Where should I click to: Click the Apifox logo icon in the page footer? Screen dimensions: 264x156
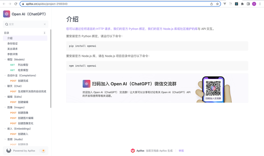(x=133, y=150)
